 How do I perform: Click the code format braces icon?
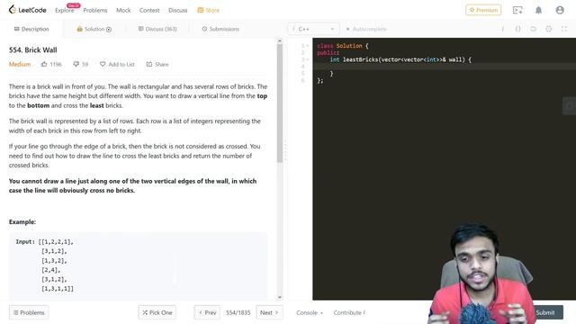(518, 29)
